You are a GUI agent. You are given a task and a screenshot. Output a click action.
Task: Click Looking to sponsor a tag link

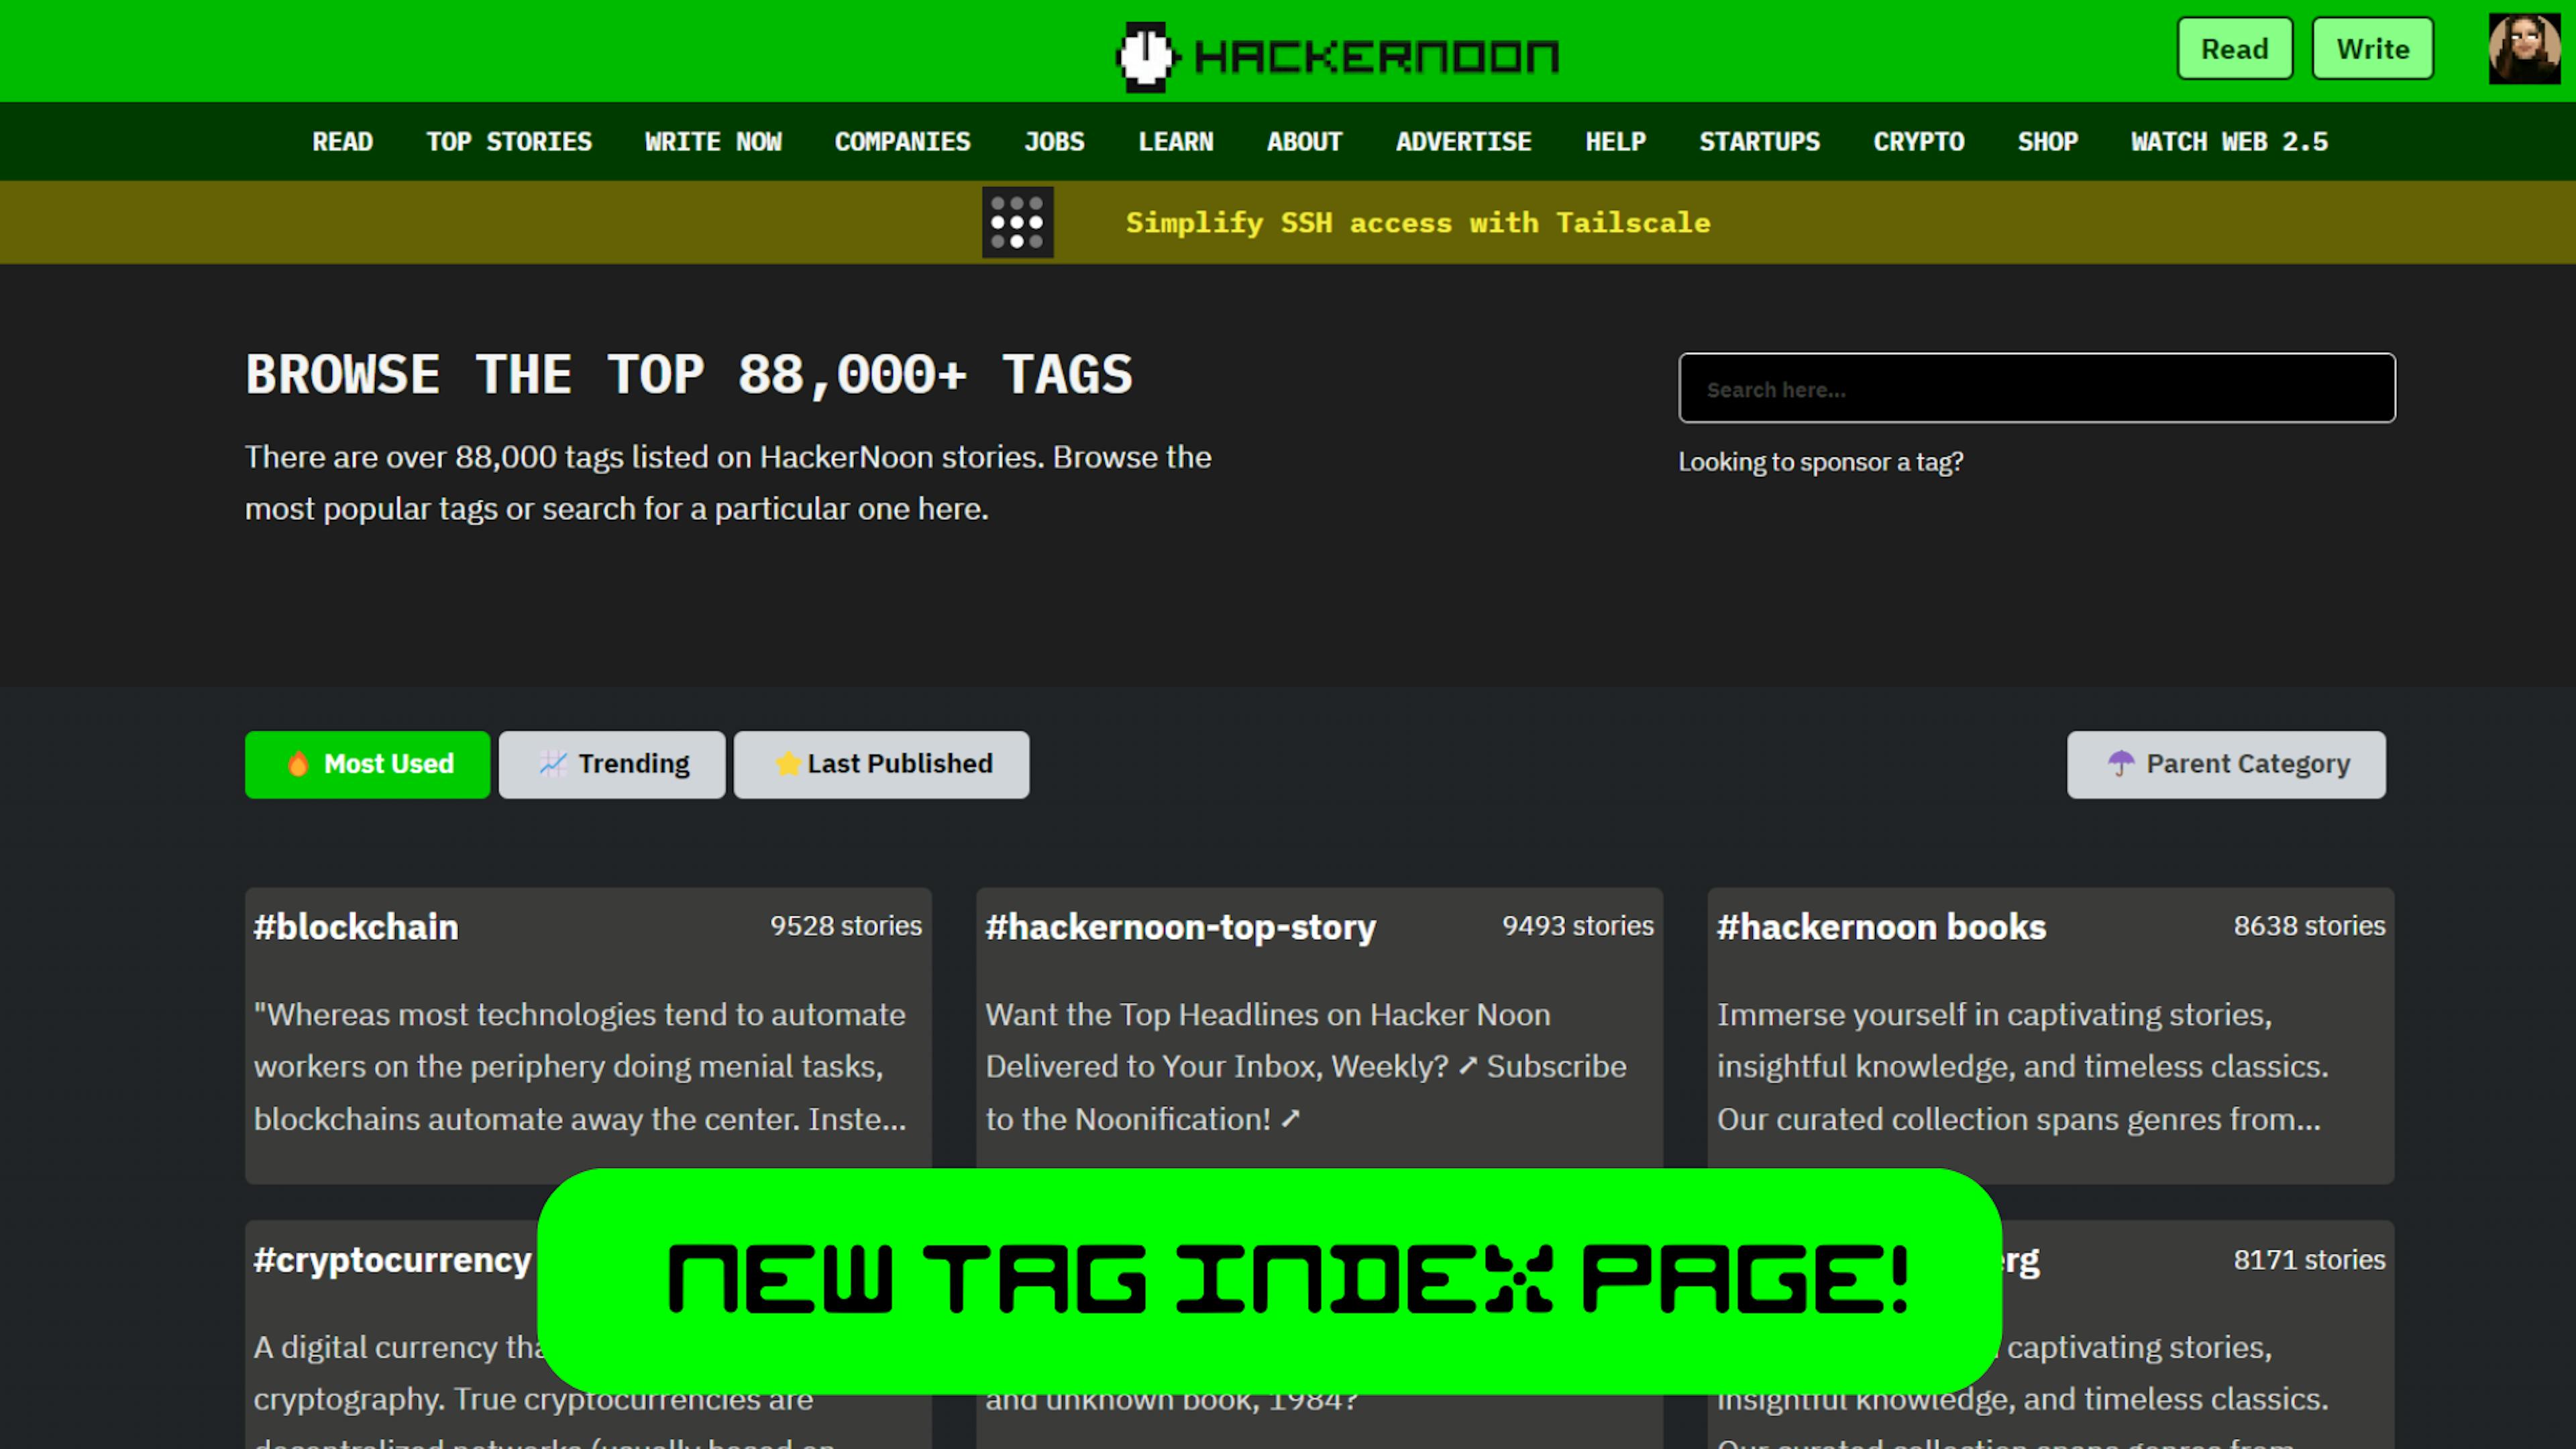[x=1821, y=460]
